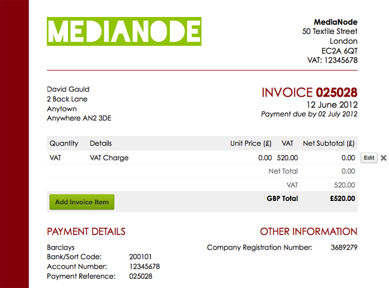Select the invoice number 025028 in the heading

(337, 93)
